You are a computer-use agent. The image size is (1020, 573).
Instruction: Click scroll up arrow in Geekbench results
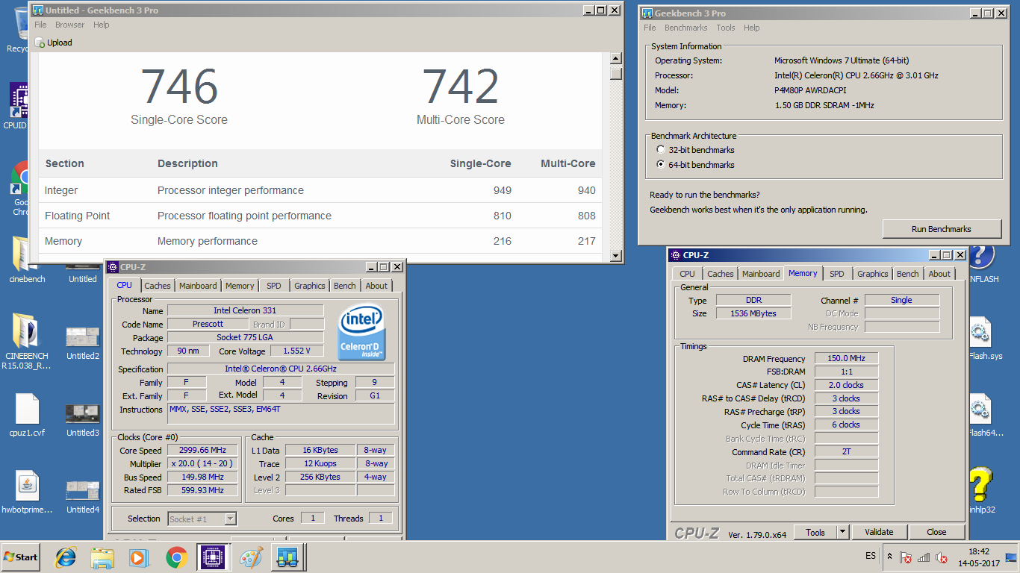616,58
